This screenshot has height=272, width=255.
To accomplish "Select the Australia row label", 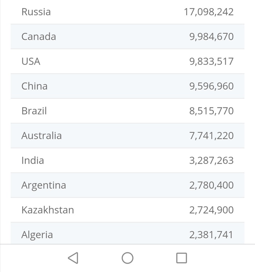I will [42, 136].
